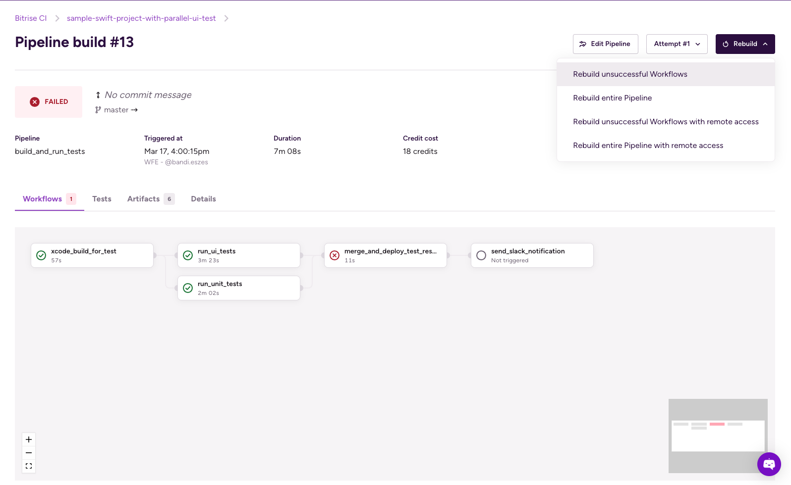Collapse the Rebuild dropdown button
The height and width of the screenshot is (485, 791).
coord(745,44)
